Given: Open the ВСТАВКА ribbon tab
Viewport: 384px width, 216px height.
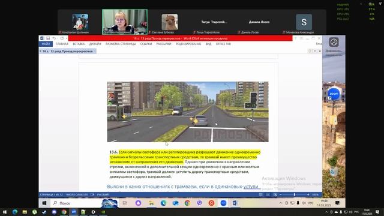Looking at the screenshot, I should (x=79, y=44).
